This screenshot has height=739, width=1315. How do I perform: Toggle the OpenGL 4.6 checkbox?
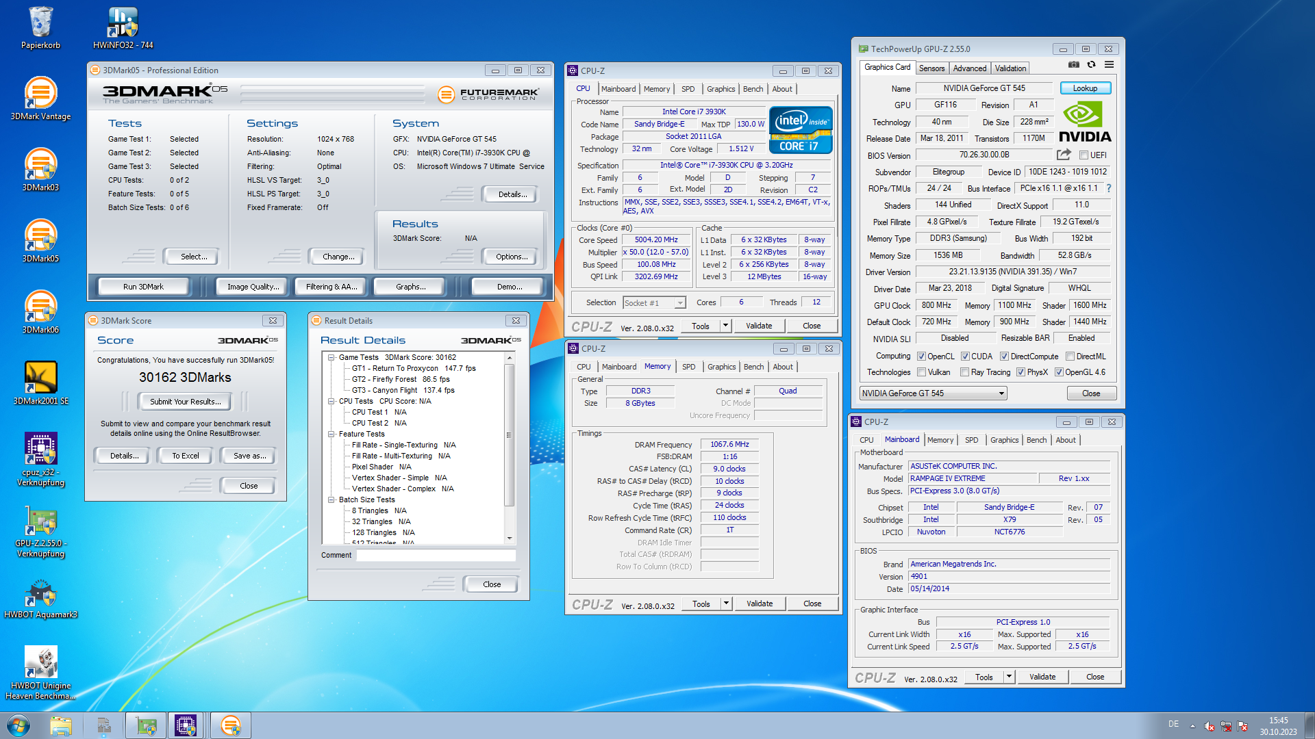[x=1059, y=372]
